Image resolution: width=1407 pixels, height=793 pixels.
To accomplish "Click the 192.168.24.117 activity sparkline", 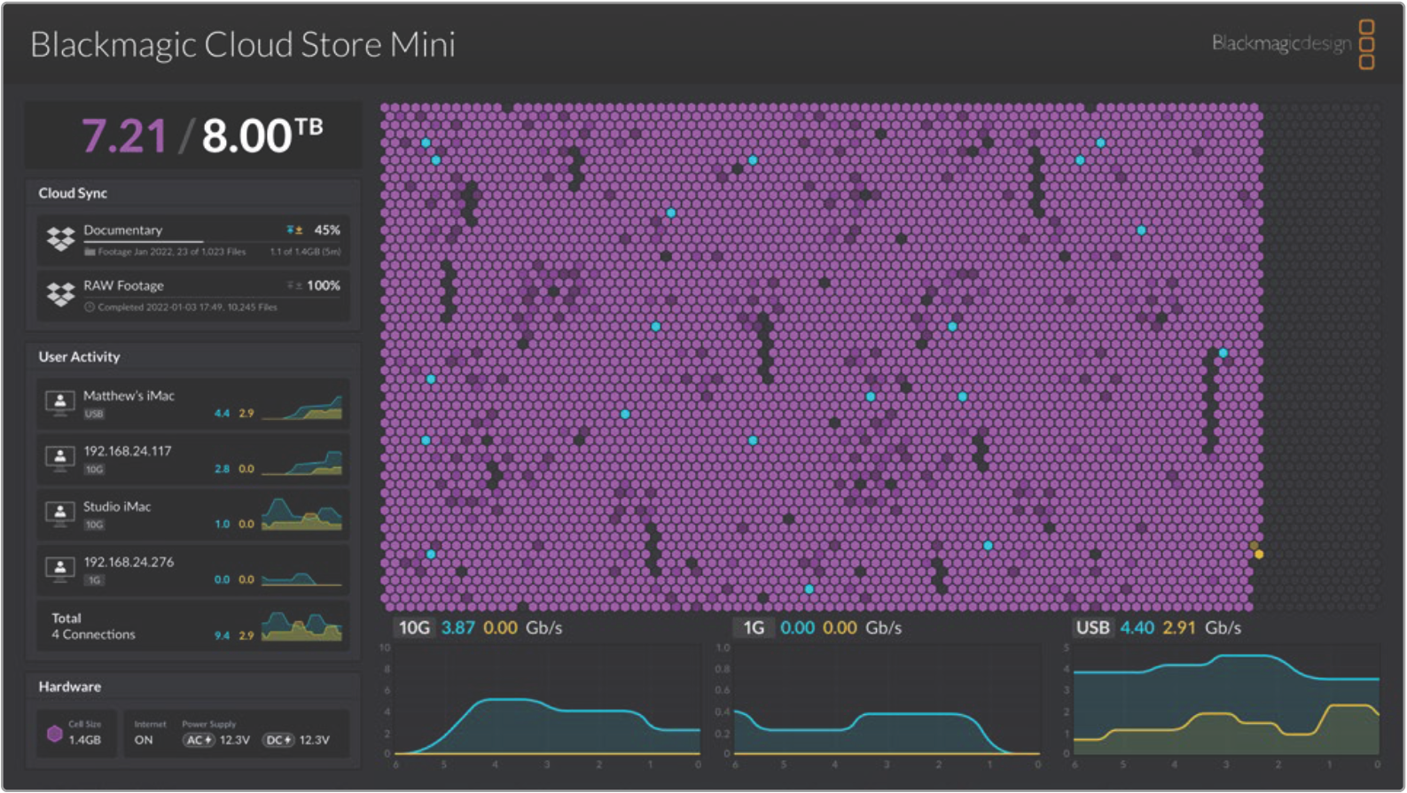I will tap(301, 463).
